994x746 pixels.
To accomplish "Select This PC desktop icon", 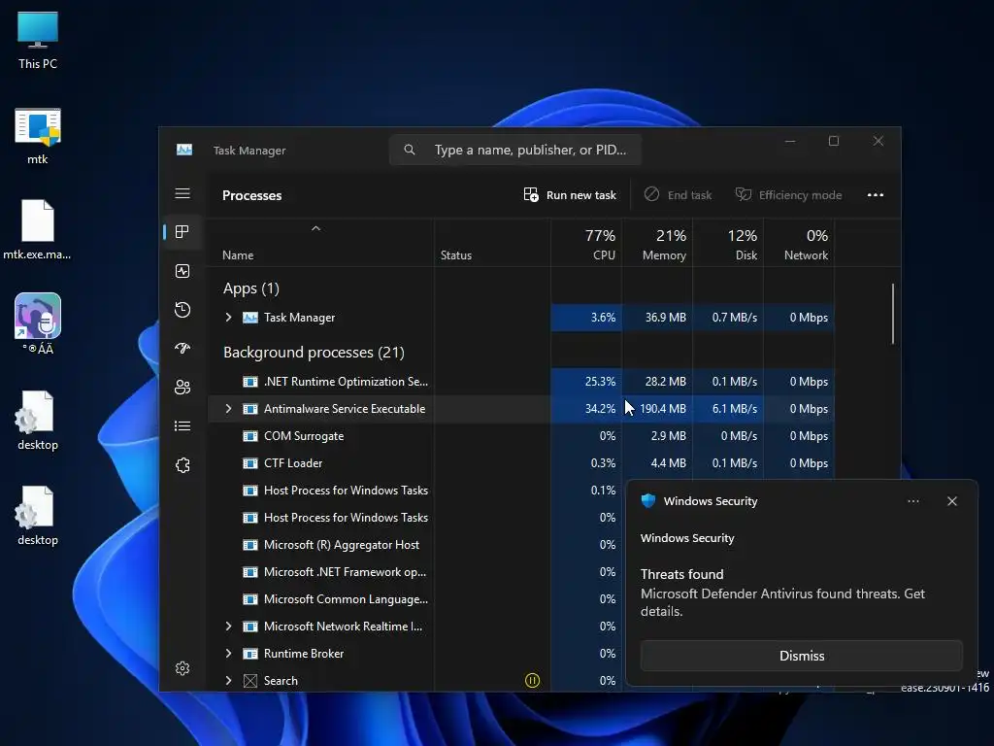I will click(38, 40).
